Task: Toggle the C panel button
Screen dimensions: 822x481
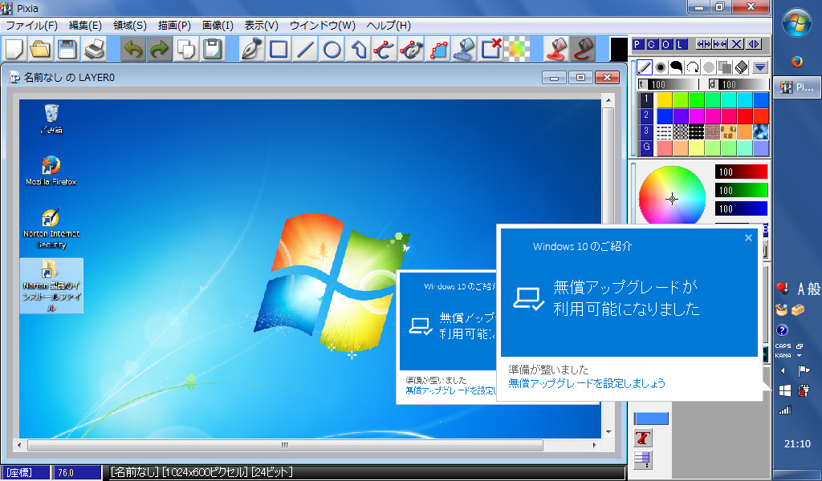Action: click(652, 44)
